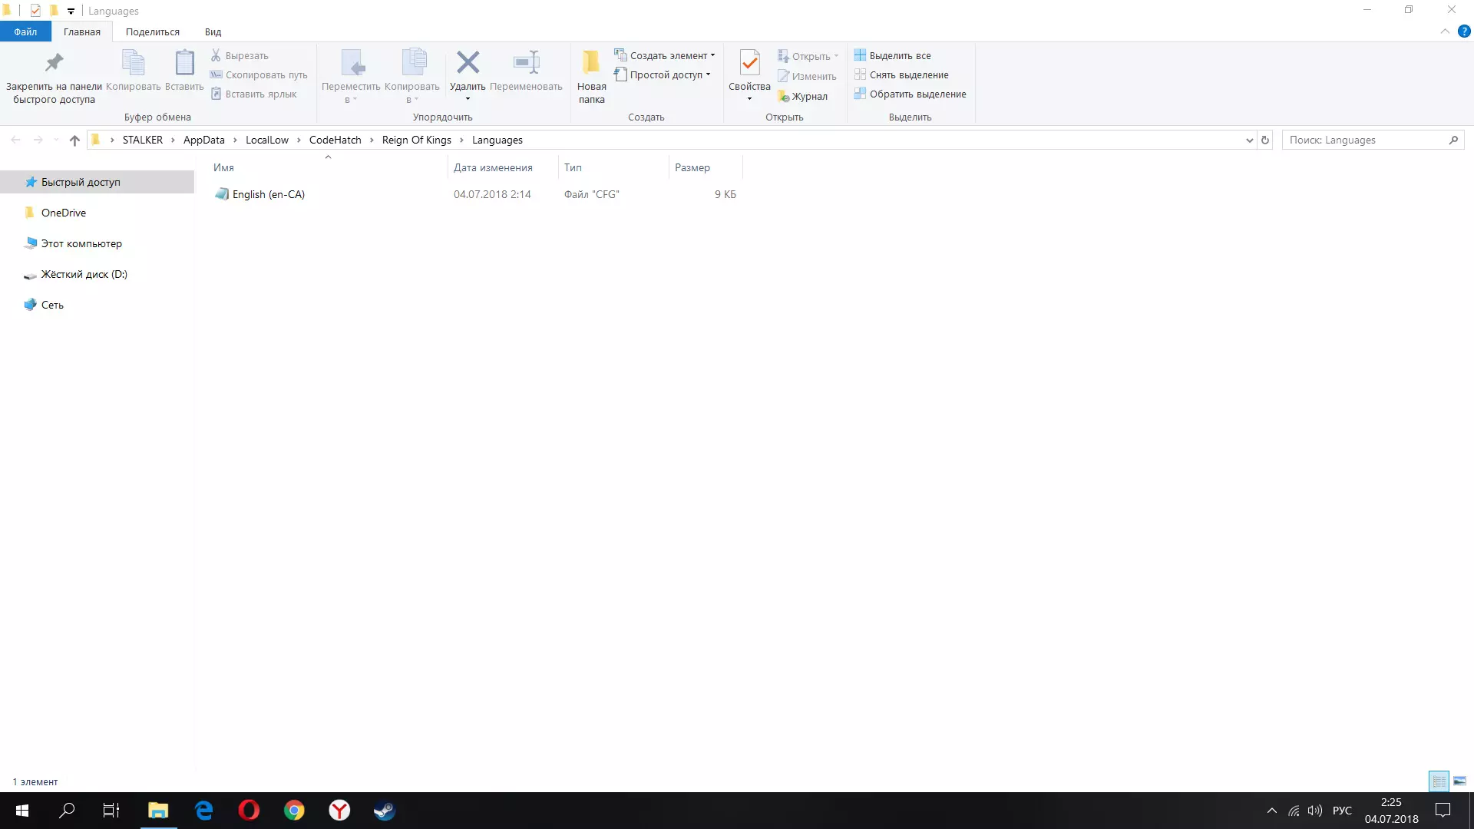Image resolution: width=1474 pixels, height=829 pixels.
Task: Open the Properties (Свойства) checkmark icon
Action: tap(749, 63)
